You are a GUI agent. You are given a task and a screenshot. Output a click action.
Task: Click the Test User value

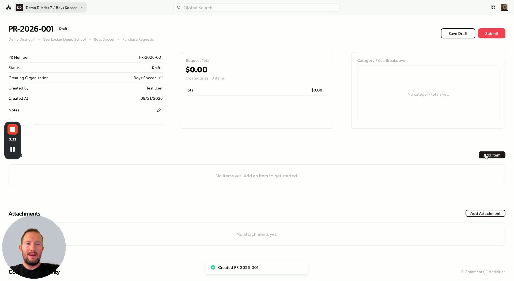click(x=154, y=88)
